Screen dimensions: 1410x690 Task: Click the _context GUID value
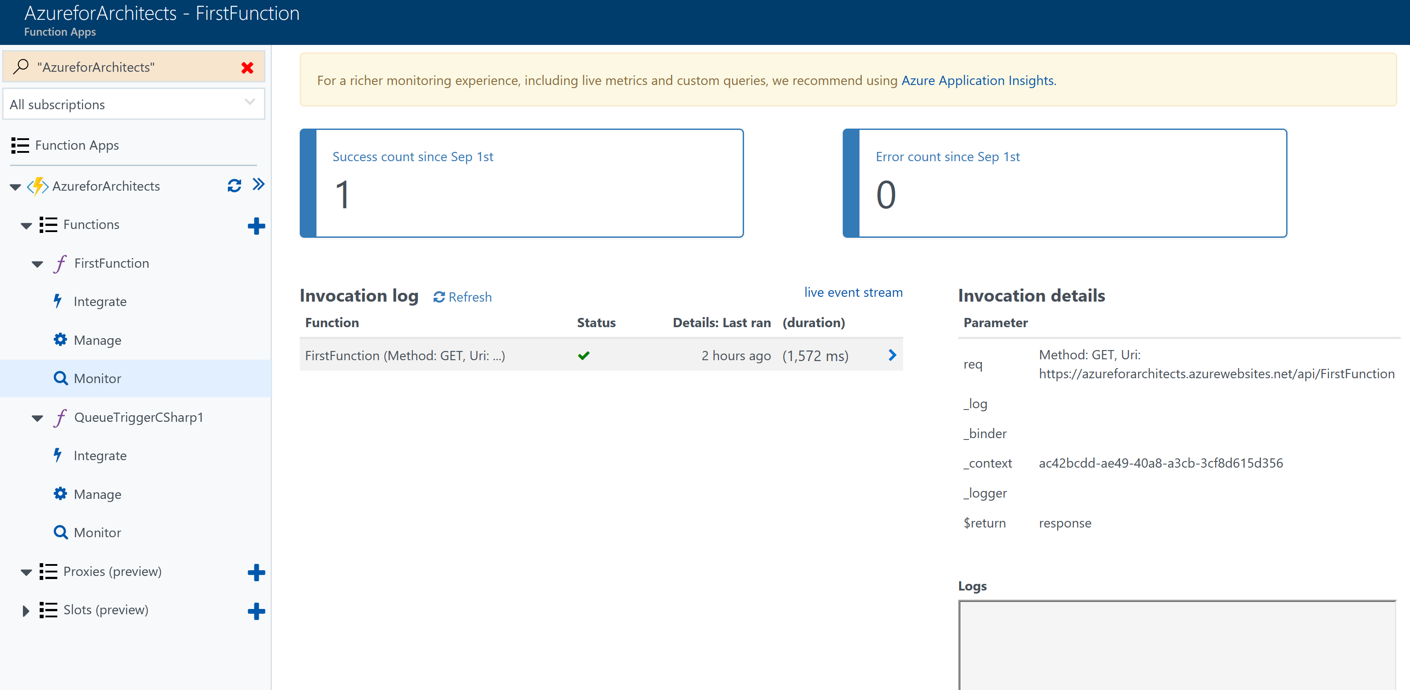[x=1161, y=463]
